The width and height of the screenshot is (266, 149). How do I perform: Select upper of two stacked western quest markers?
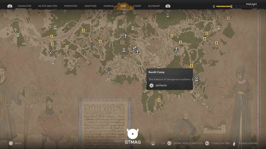52,37
